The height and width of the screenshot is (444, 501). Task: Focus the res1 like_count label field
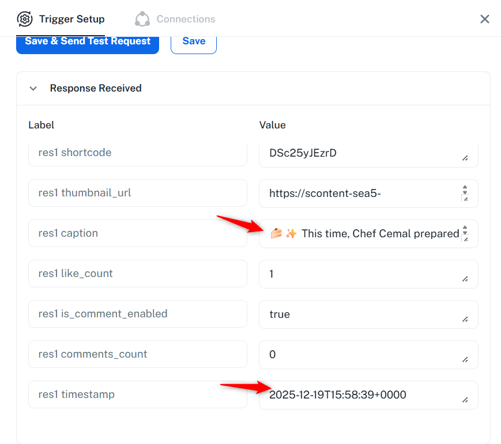[137, 274]
